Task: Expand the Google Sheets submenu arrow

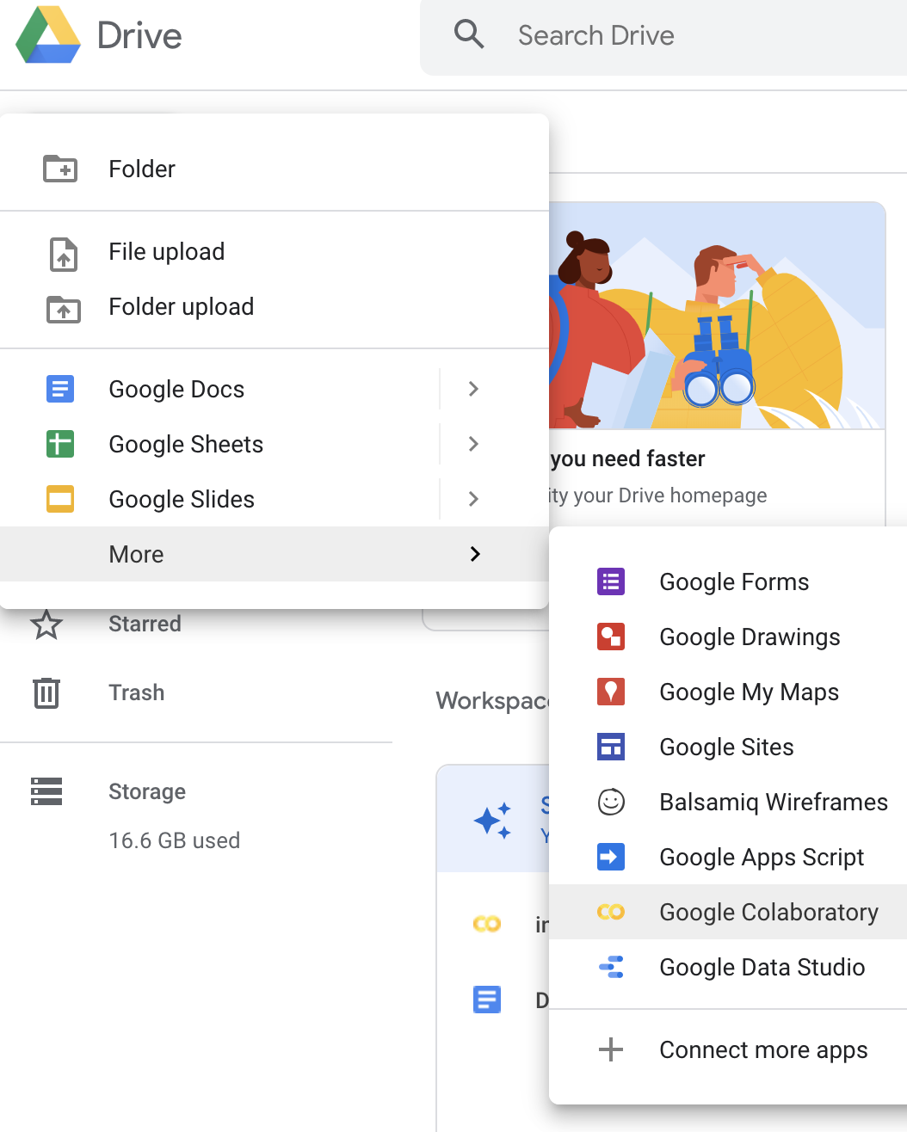Action: coord(473,444)
